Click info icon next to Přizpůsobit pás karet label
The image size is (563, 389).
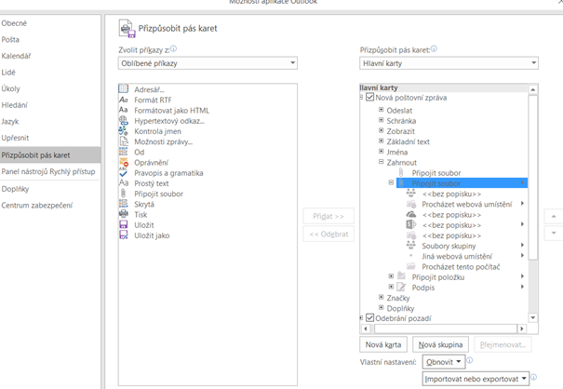pos(434,48)
